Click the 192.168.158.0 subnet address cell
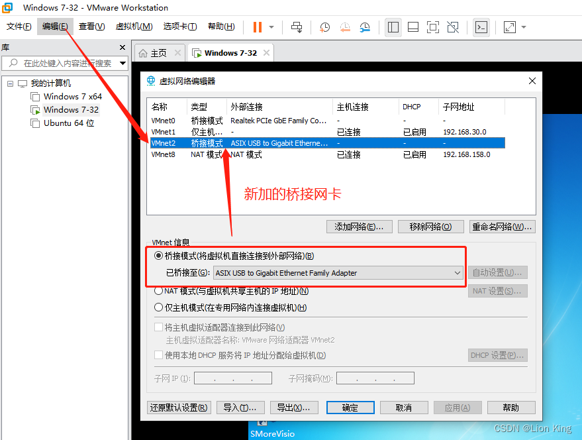 (467, 154)
